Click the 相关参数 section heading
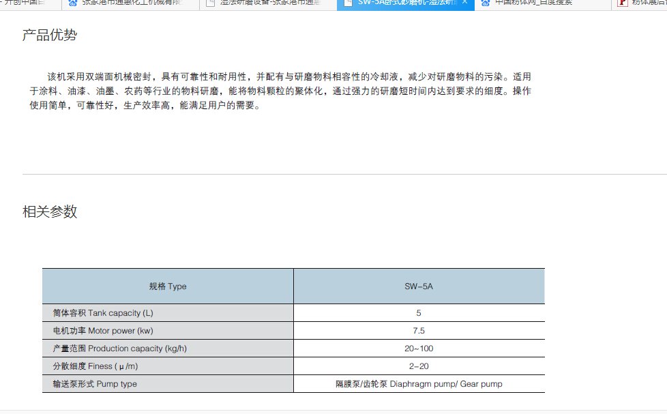The width and height of the screenshot is (667, 414). tap(50, 211)
